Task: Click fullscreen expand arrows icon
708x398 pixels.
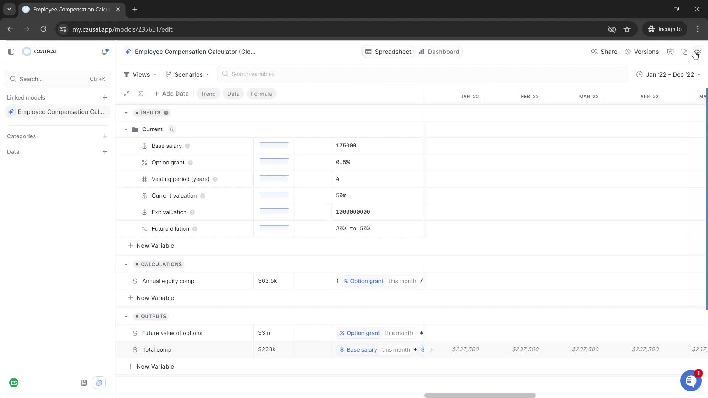Action: click(126, 94)
